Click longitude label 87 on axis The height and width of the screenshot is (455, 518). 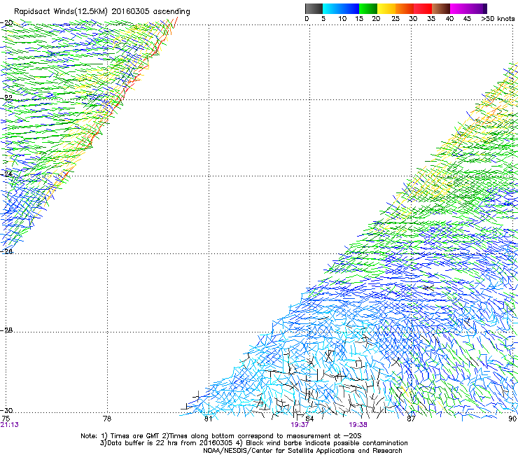pyautogui.click(x=411, y=419)
